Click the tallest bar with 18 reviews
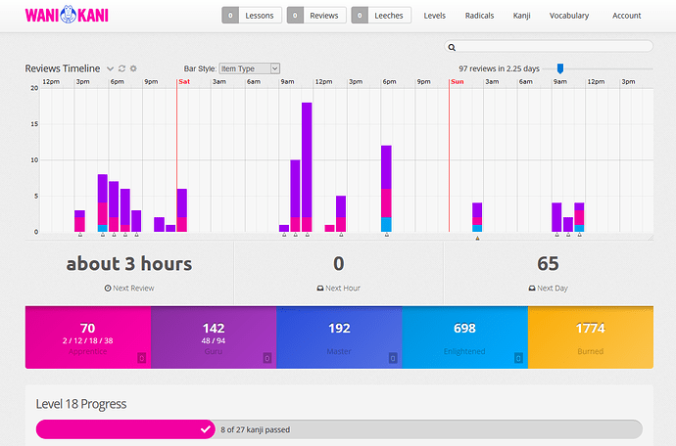 pos(307,167)
